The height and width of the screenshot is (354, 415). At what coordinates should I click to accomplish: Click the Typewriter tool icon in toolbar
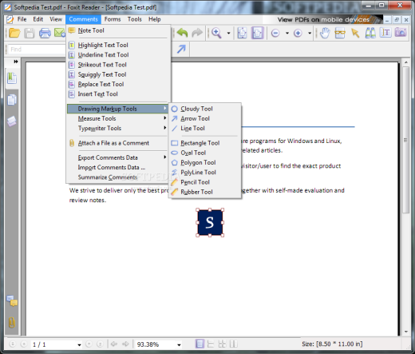point(385,33)
